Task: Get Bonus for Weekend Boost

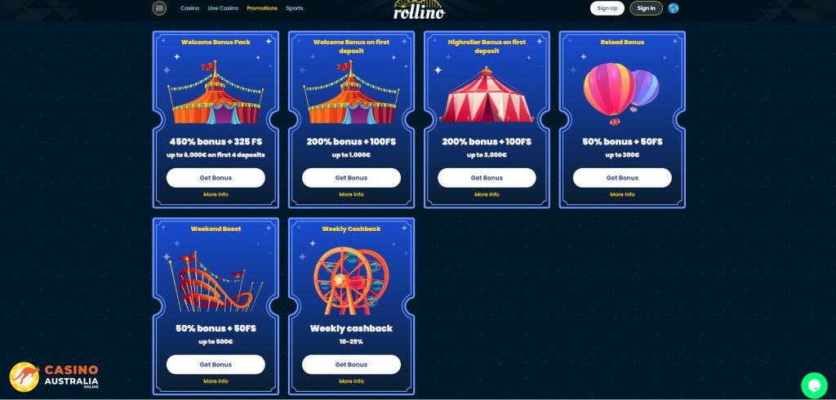Action: [216, 364]
